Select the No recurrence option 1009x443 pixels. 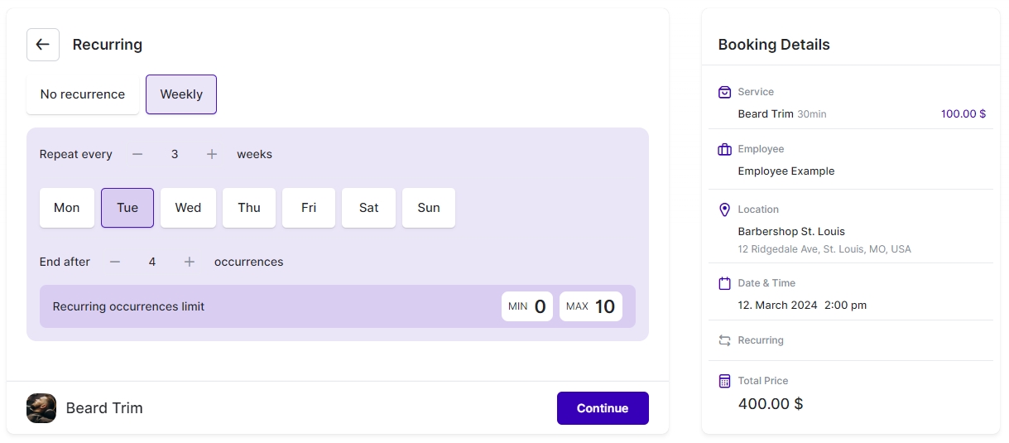coord(83,94)
